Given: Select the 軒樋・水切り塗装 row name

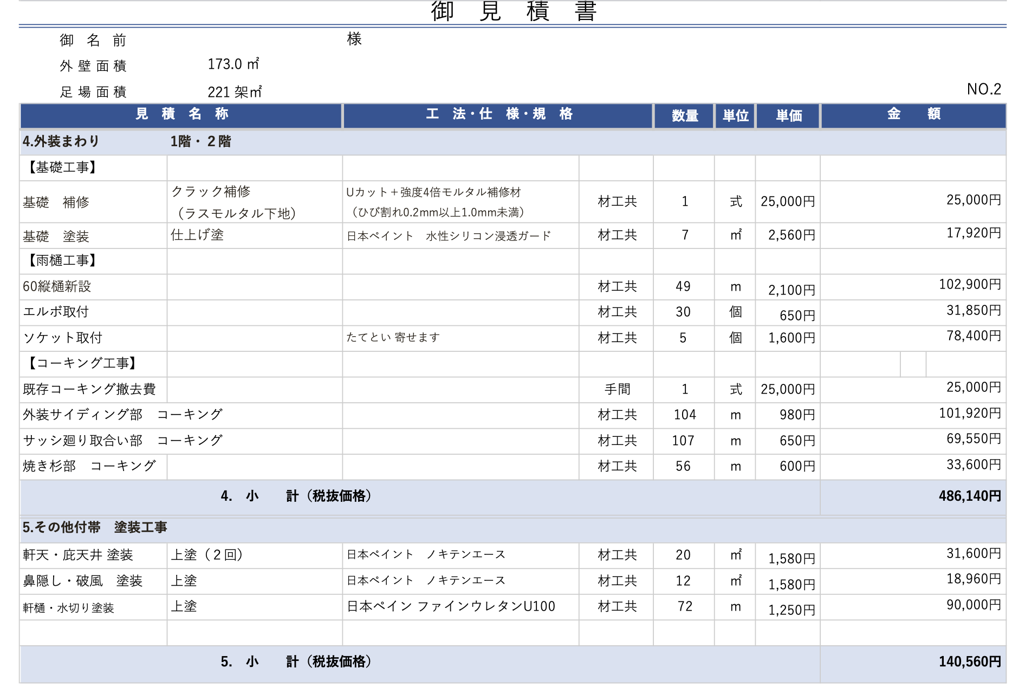Looking at the screenshot, I should [68, 608].
